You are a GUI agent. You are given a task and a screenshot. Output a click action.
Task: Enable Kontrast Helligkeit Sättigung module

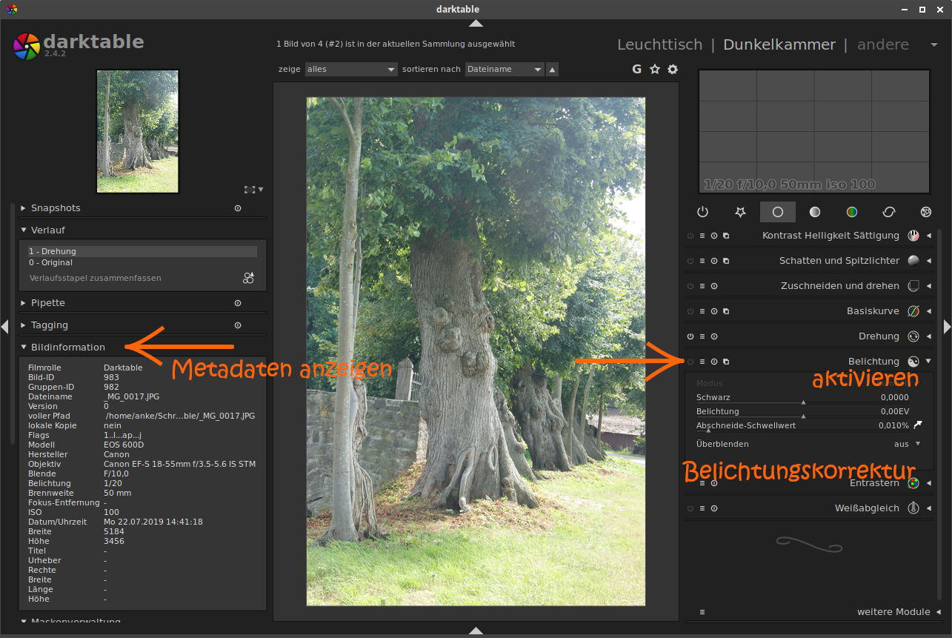coord(690,236)
